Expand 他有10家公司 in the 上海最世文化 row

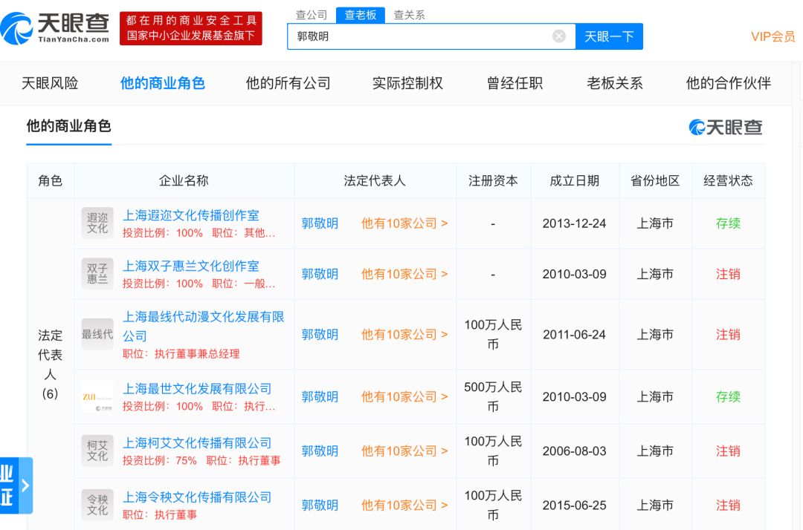(x=404, y=396)
